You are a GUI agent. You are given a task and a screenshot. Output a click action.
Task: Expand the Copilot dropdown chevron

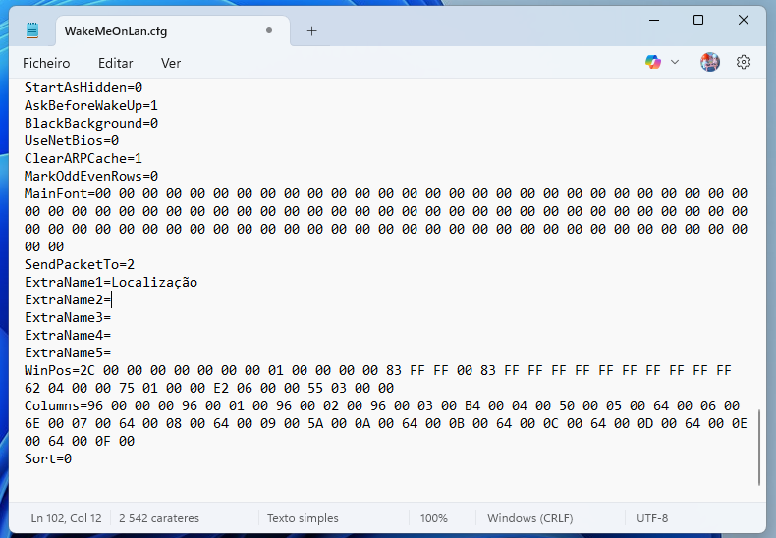click(675, 62)
